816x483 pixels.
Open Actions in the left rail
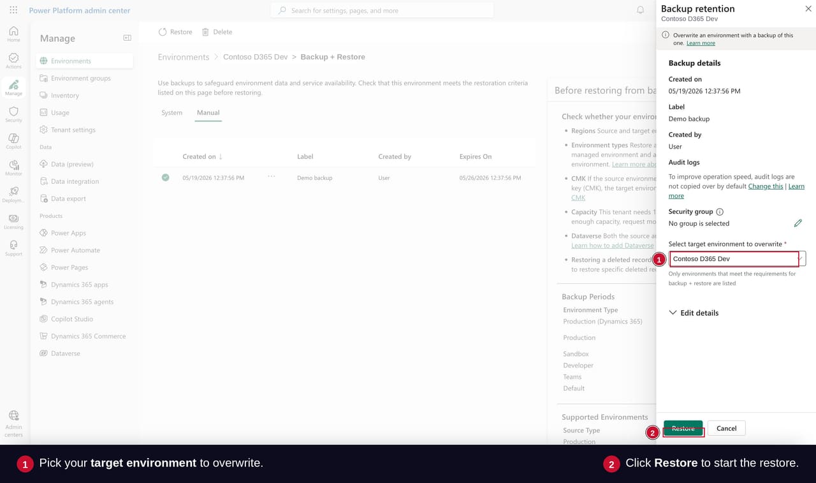tap(13, 61)
